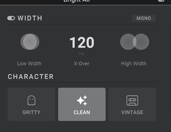Image resolution: width=171 pixels, height=132 pixels.
Task: Select the CLEAN character label
Action: [82, 112]
